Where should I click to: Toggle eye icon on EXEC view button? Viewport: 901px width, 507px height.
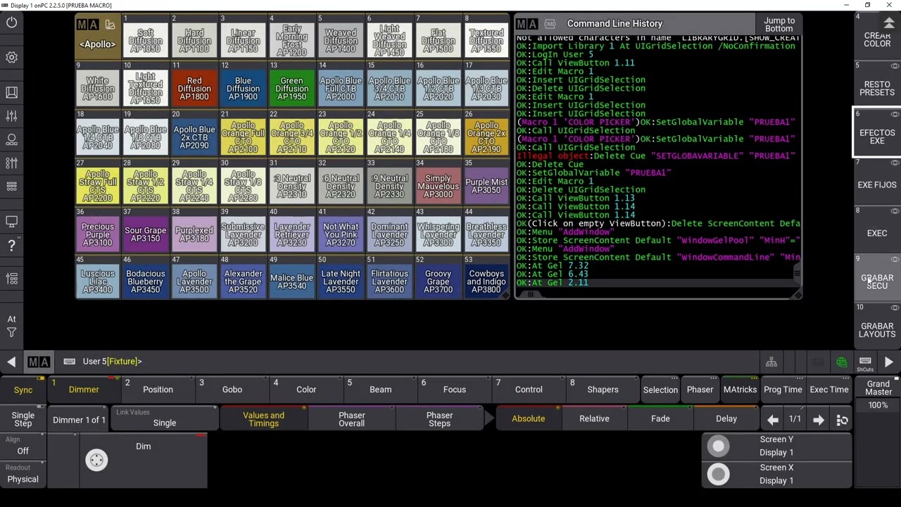(x=895, y=211)
